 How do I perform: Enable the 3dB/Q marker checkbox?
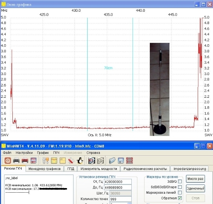point(180,181)
